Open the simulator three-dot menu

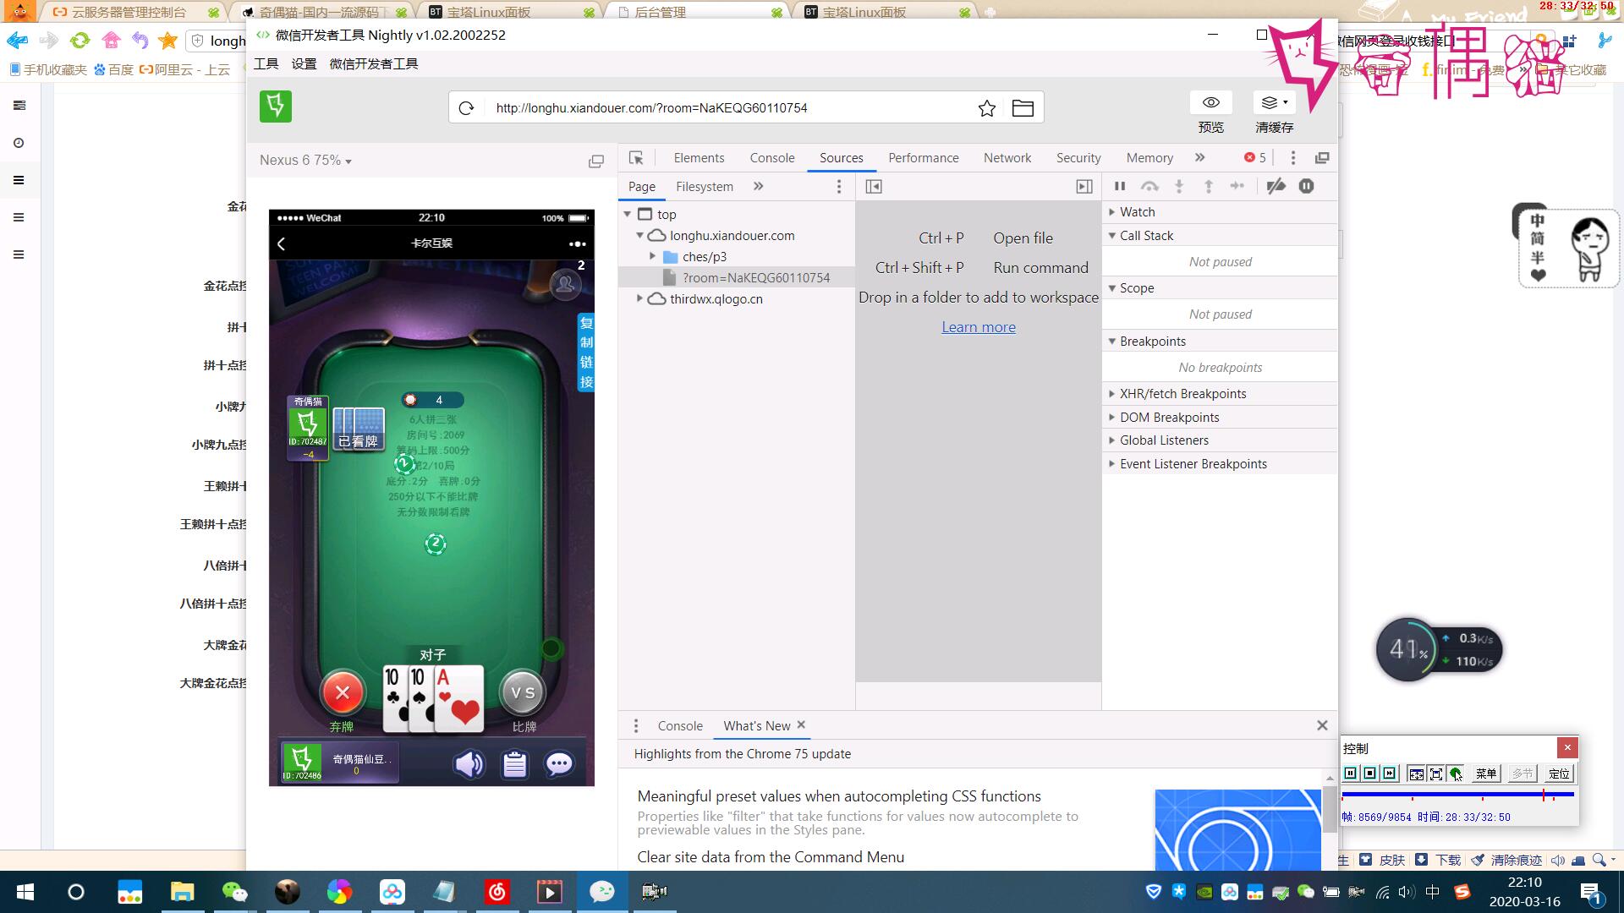click(x=577, y=243)
